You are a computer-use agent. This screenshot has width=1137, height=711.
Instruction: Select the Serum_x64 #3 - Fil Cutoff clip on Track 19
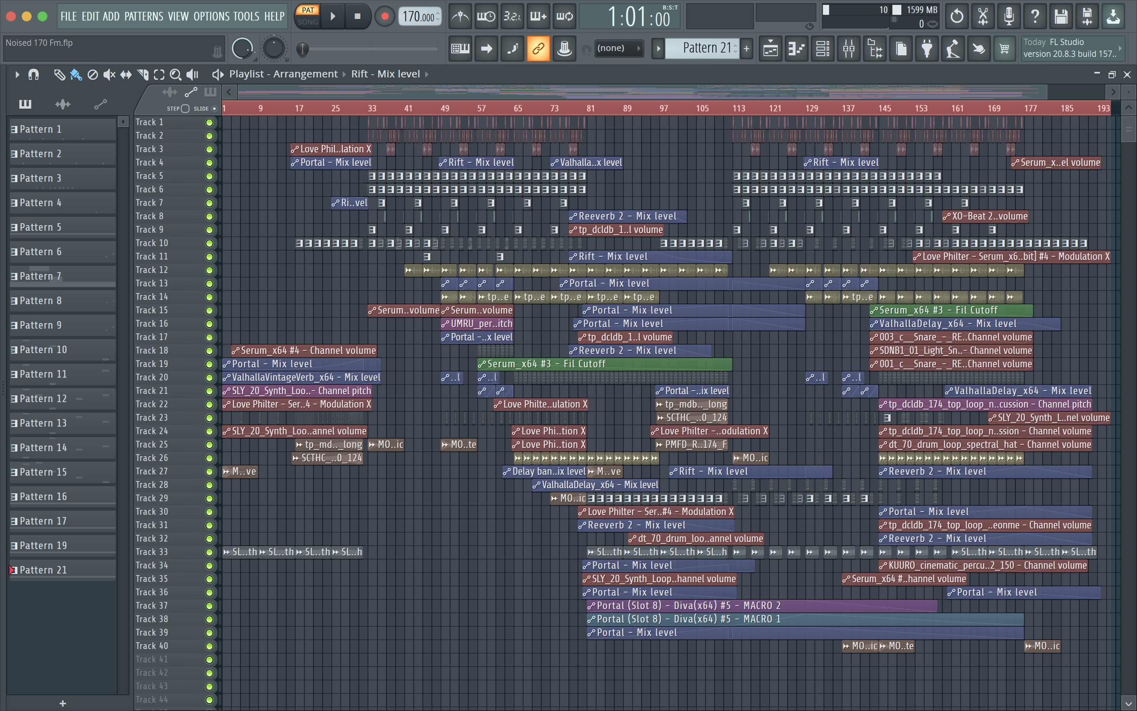click(605, 365)
